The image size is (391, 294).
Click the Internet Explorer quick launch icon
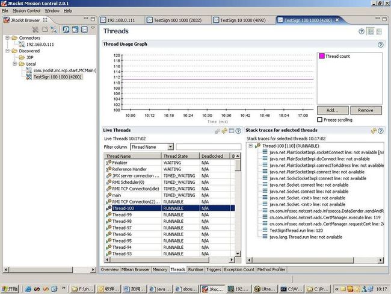coord(28,289)
